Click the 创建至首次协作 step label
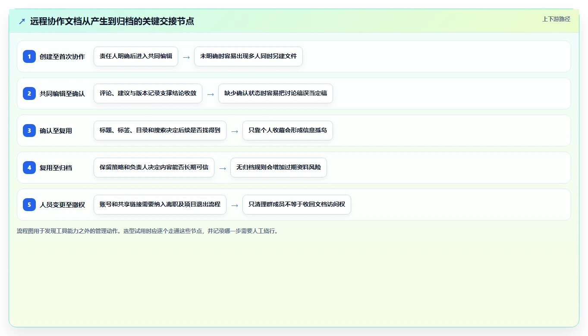 [x=62, y=56]
